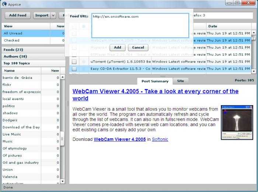
Task: Expand the Top 100 Topics section
Action: click(33, 63)
